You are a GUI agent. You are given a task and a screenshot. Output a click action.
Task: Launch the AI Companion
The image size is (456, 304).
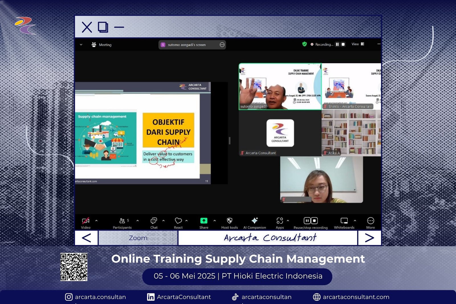click(x=255, y=221)
